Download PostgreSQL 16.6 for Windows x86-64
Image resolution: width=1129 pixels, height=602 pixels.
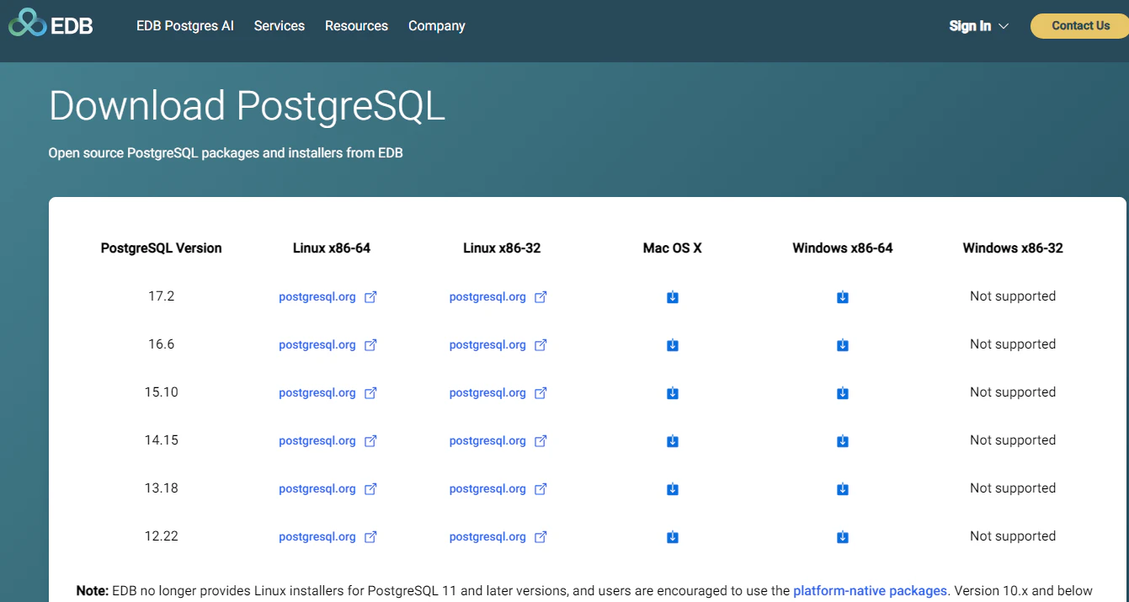(843, 345)
